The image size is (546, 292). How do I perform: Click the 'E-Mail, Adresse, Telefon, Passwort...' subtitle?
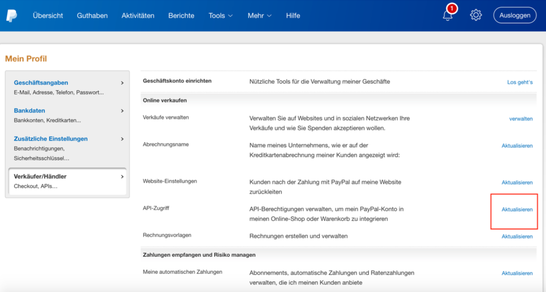point(59,92)
